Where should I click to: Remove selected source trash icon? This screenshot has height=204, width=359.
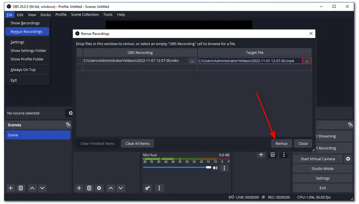click(x=89, y=188)
